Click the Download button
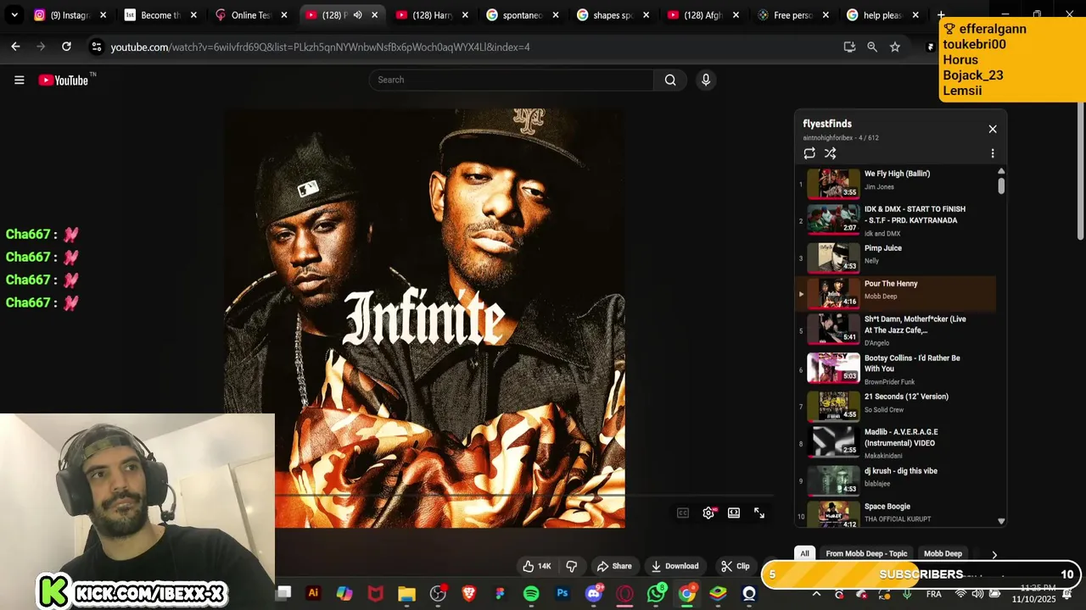 point(675,566)
